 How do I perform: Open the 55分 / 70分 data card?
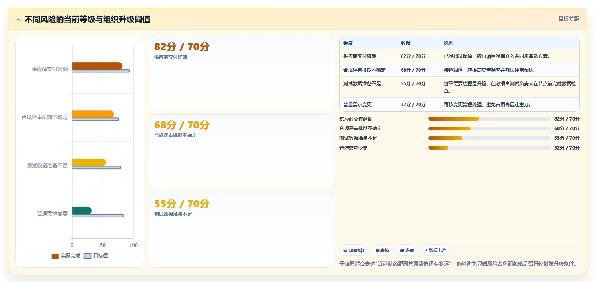241,230
